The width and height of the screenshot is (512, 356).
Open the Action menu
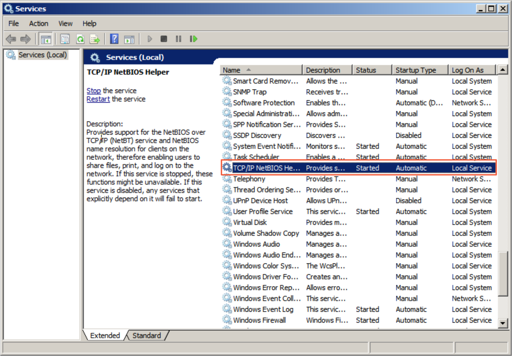[x=38, y=23]
